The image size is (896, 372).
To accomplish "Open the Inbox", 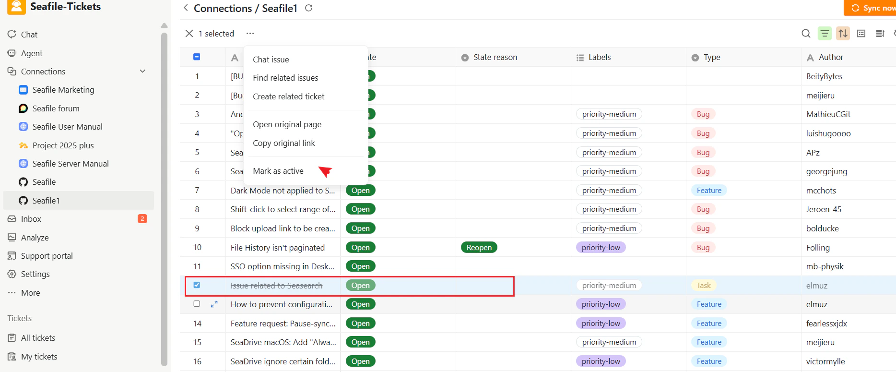I will (x=31, y=219).
